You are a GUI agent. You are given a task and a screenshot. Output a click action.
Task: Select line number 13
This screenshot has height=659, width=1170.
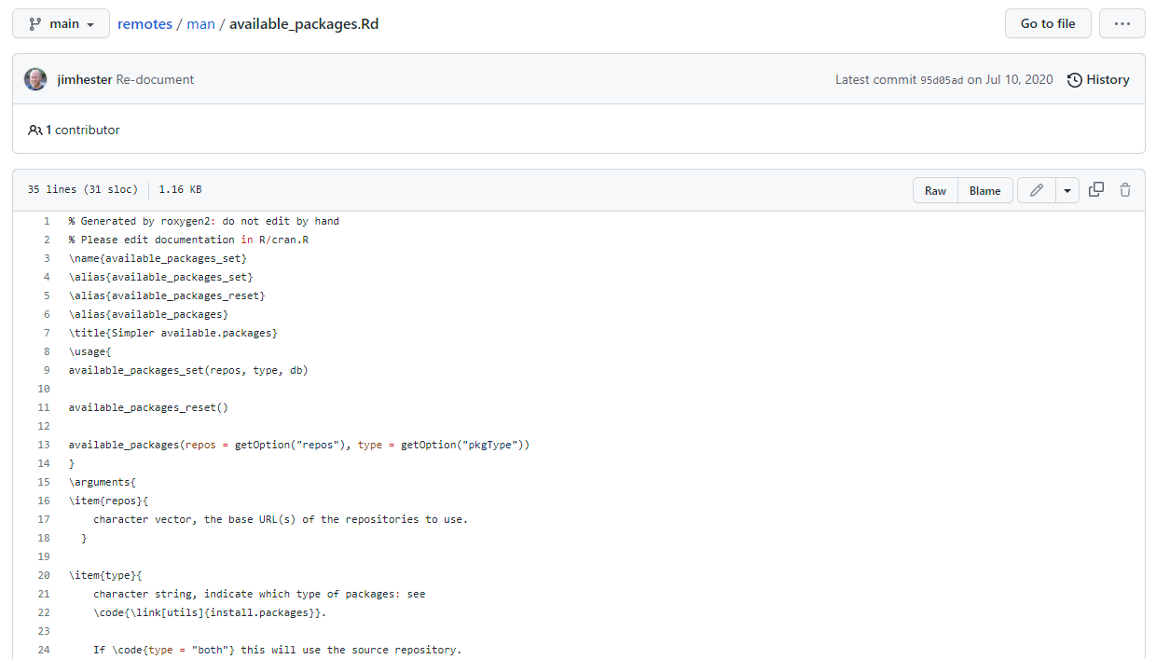[x=44, y=445]
